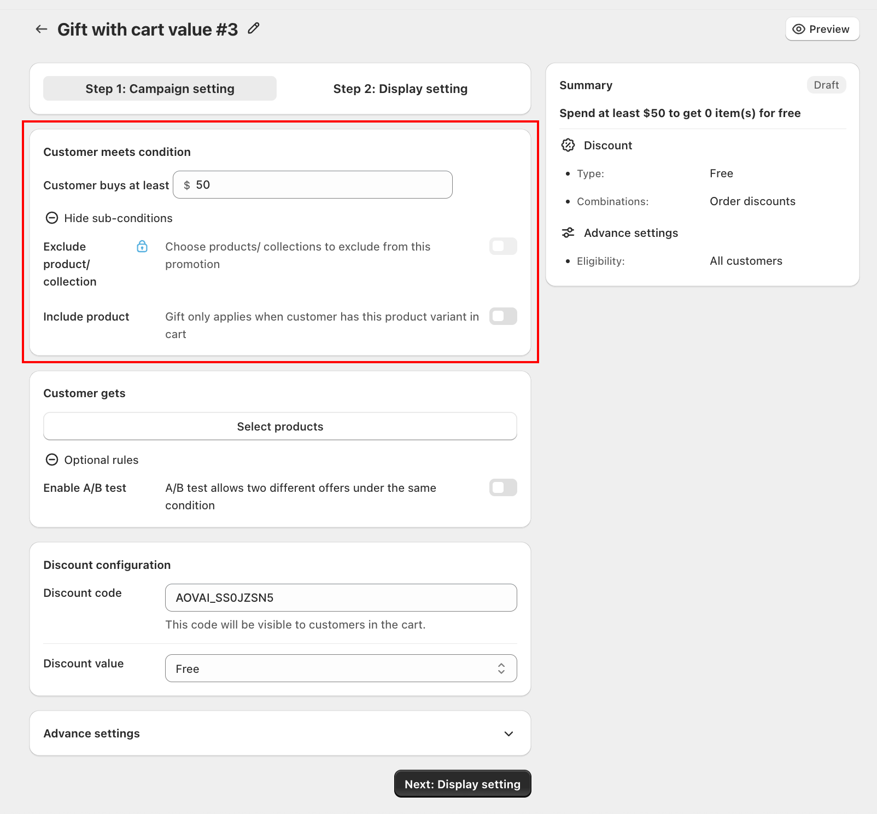Select 'Spend at least $50' summary text

pyautogui.click(x=680, y=113)
